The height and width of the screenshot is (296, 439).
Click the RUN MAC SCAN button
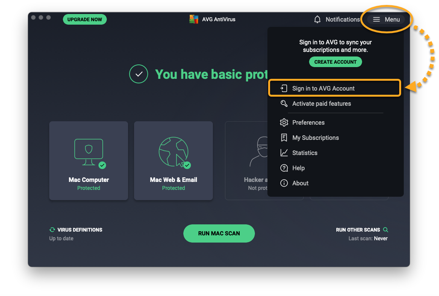219,233
